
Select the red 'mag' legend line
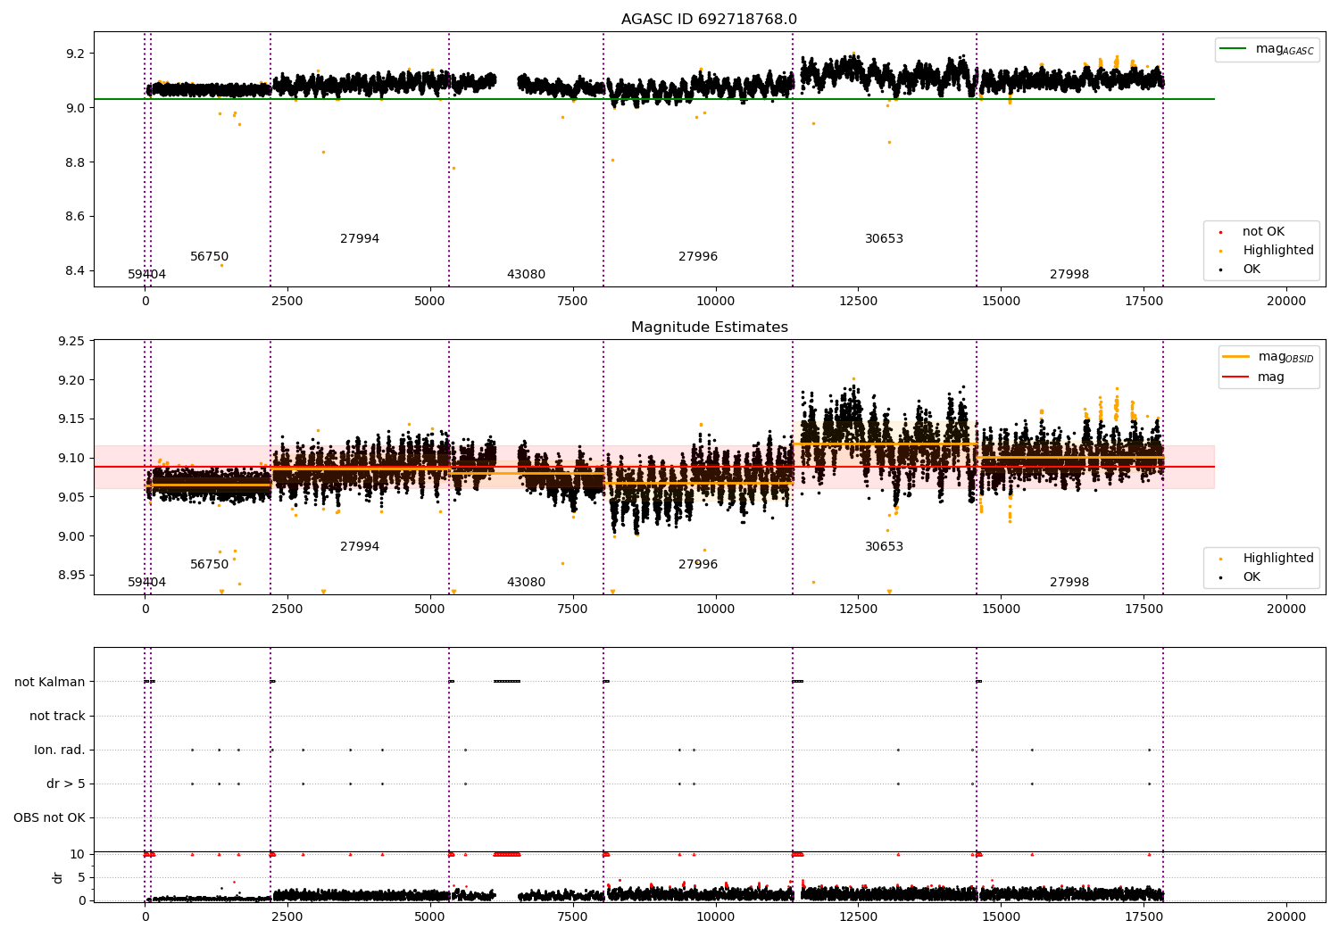click(1235, 377)
